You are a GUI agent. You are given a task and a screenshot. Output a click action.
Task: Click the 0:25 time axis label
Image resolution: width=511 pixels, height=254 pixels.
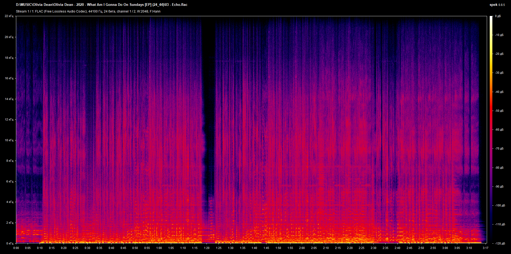tap(76, 248)
